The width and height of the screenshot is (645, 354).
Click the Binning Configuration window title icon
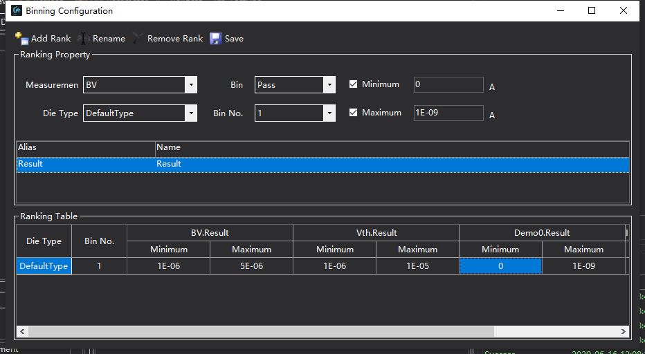coord(17,10)
